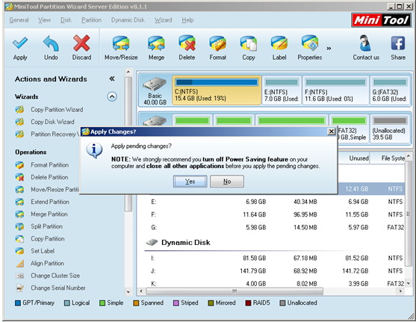The width and height of the screenshot is (416, 322).
Task: Select the Merge toolbar icon
Action: coord(156,43)
